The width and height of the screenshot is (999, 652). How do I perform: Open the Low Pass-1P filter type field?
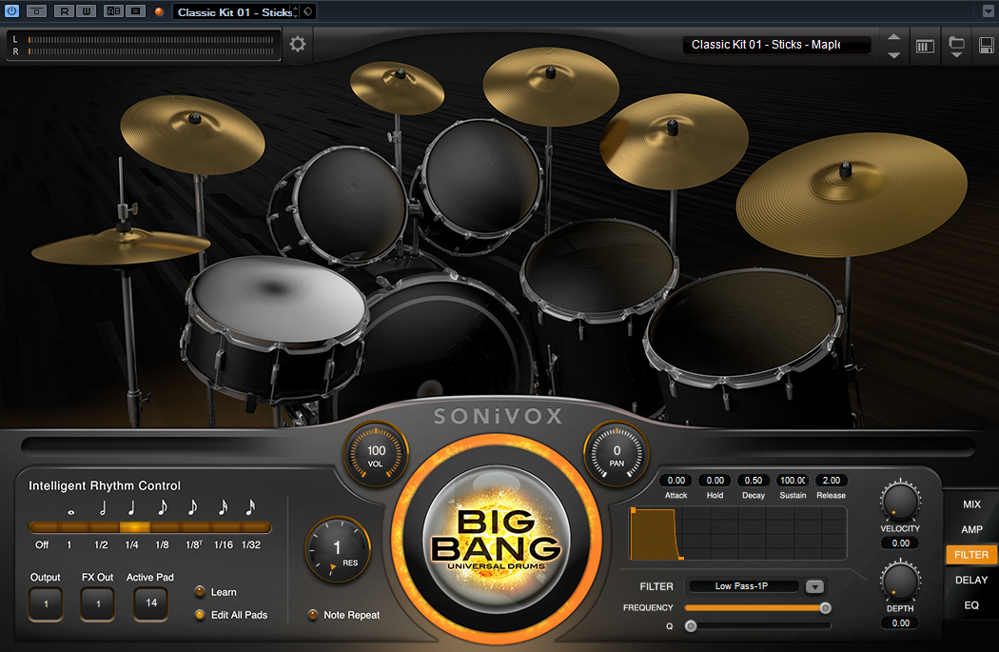click(742, 586)
